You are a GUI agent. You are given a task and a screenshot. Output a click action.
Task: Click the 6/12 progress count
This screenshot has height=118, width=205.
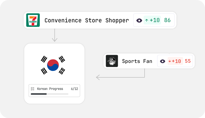click(74, 89)
